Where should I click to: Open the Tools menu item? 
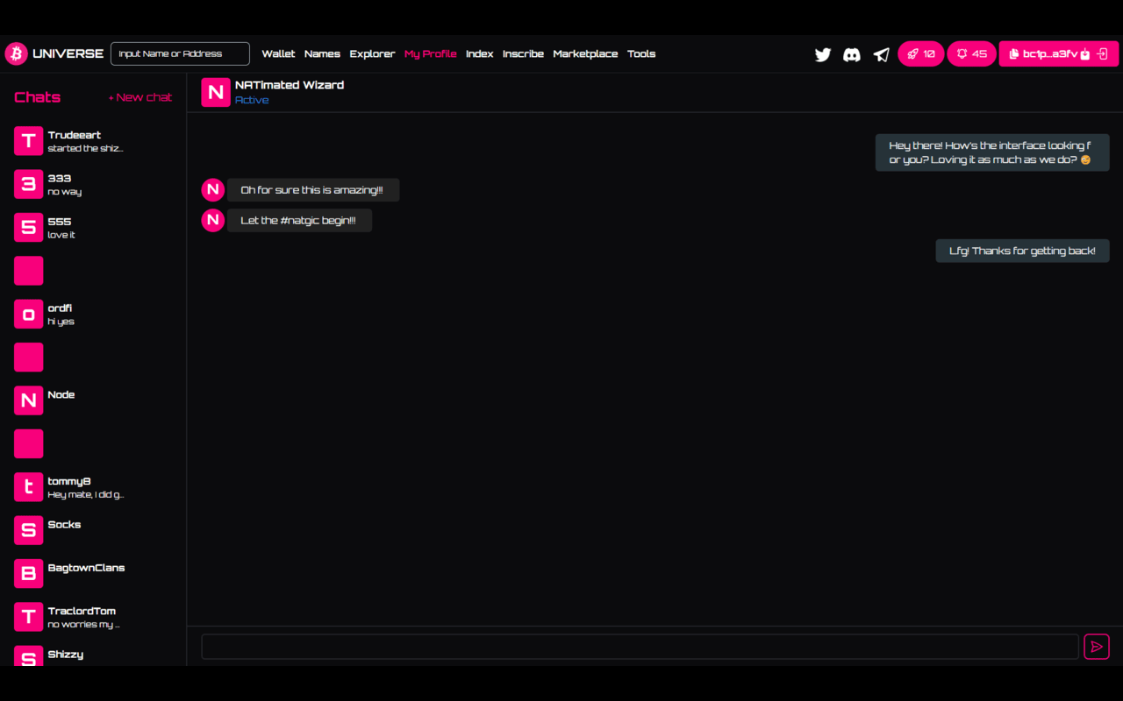click(x=641, y=54)
